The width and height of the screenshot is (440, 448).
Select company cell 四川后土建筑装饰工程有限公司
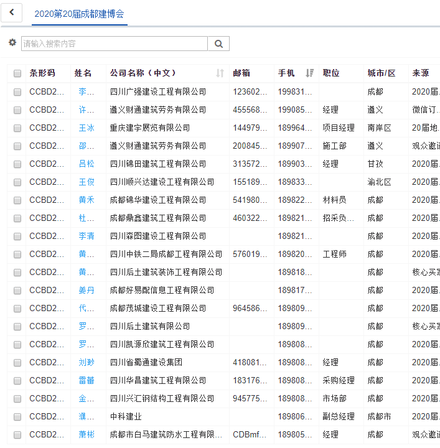point(166,272)
